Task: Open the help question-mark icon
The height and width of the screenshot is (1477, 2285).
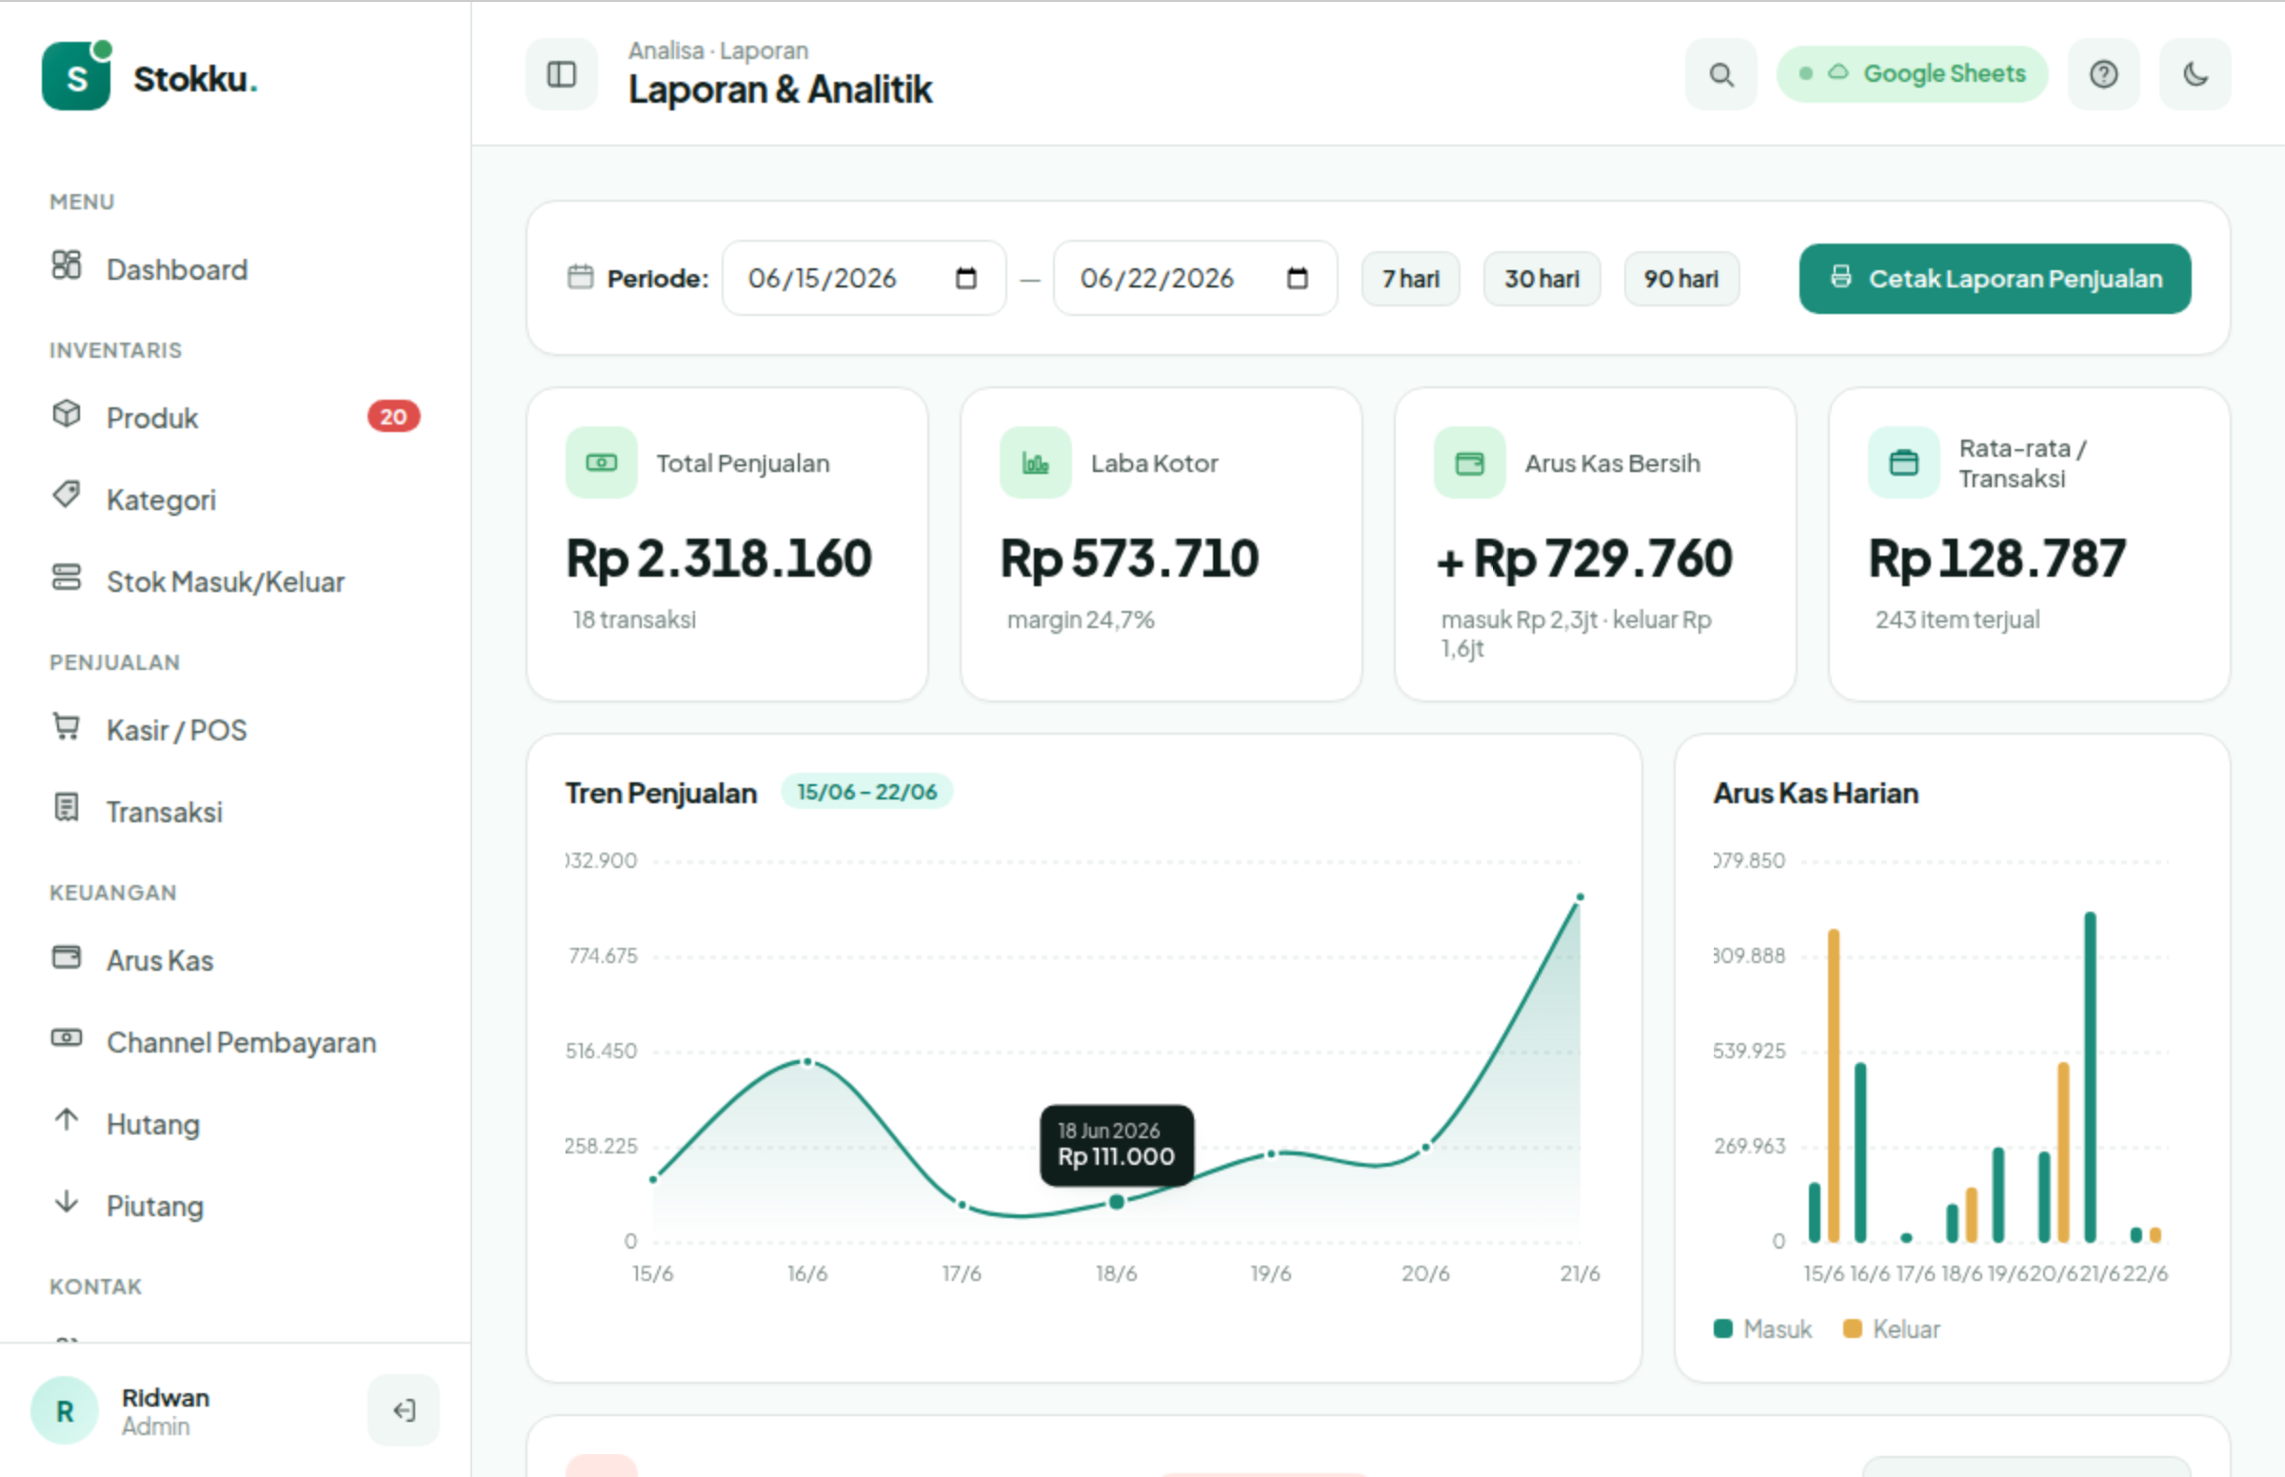Action: tap(2103, 74)
